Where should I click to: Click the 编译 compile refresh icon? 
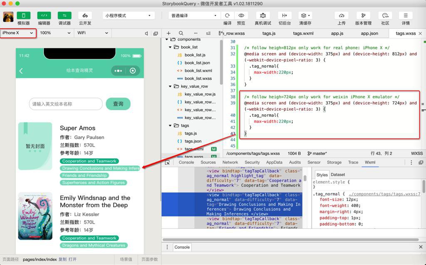(227, 15)
